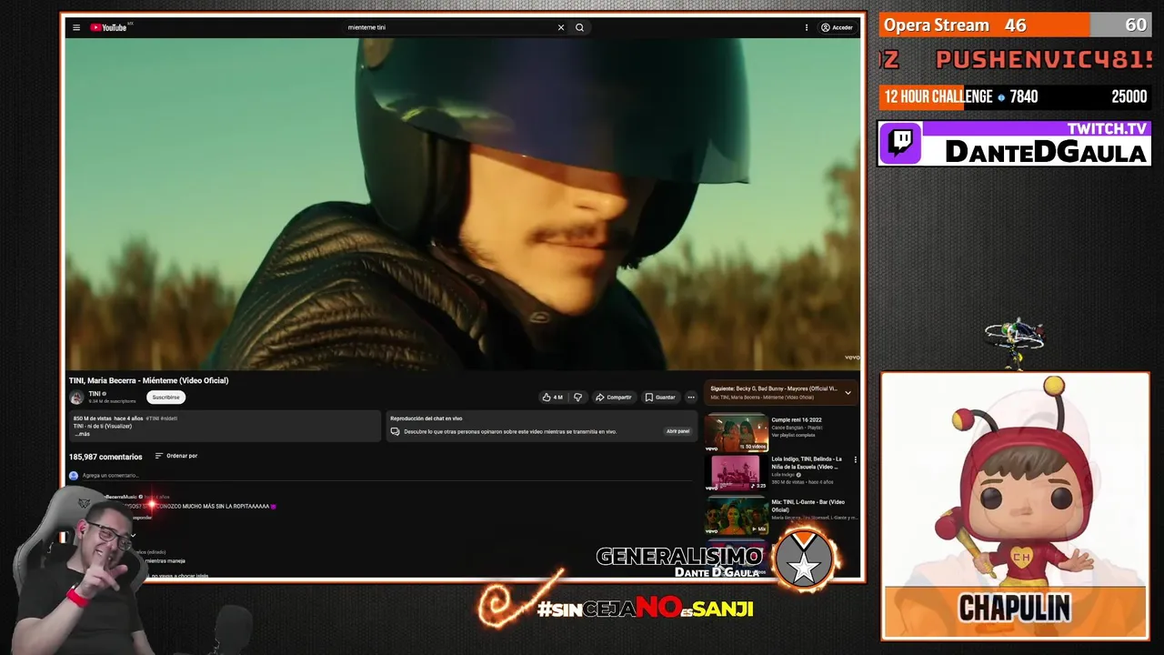
Task: Open the YouTube settings three-dot menu
Action: pyautogui.click(x=806, y=27)
